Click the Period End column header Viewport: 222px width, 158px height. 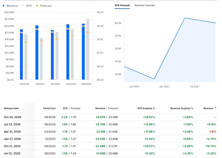(x=49, y=108)
